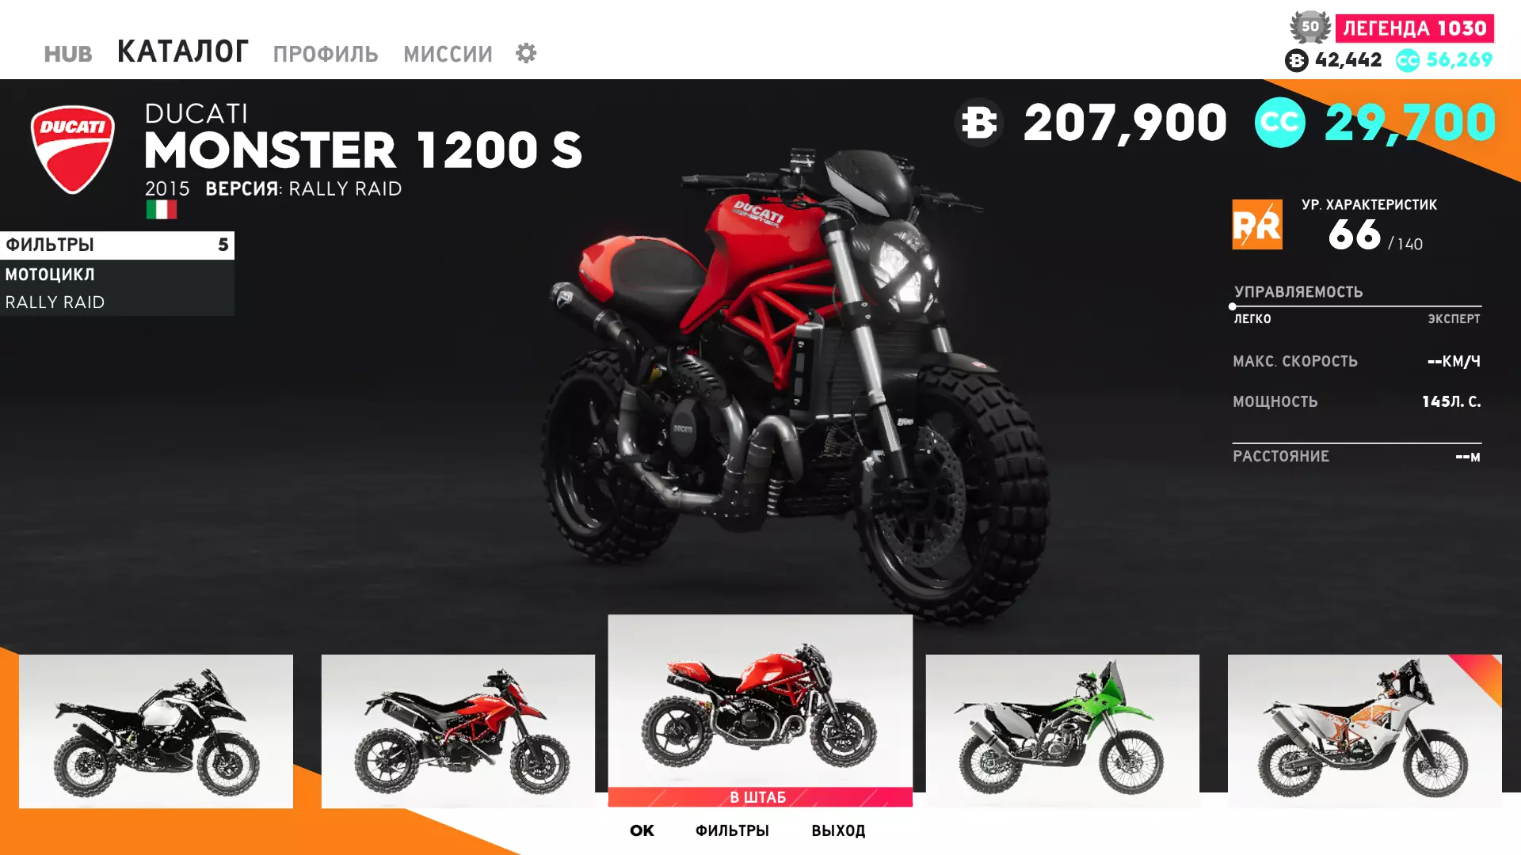Confirm with the OK button
This screenshot has height=855, width=1521.
tap(642, 830)
